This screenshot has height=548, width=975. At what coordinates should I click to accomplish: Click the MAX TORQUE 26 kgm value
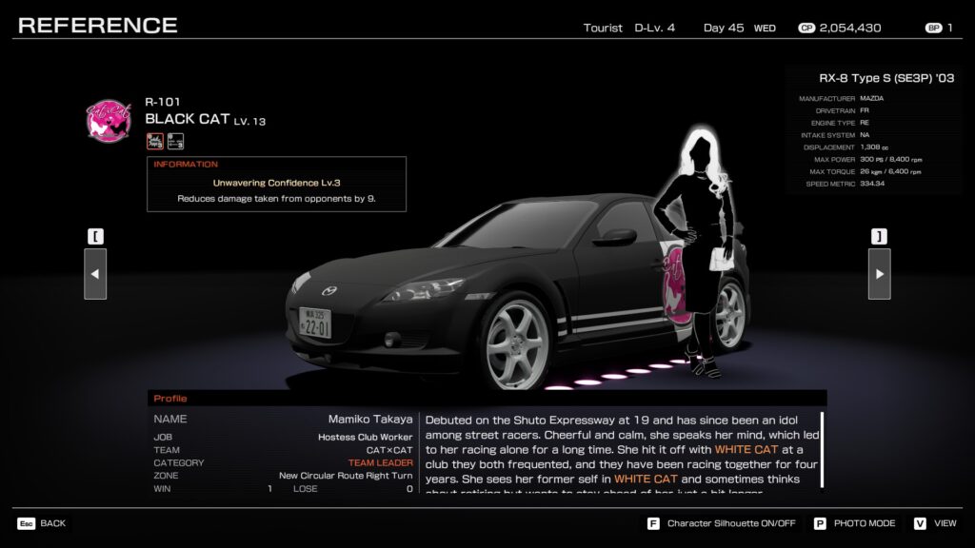890,171
